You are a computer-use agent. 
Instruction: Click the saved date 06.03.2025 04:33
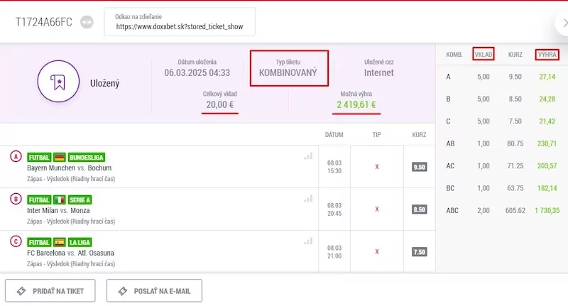197,73
